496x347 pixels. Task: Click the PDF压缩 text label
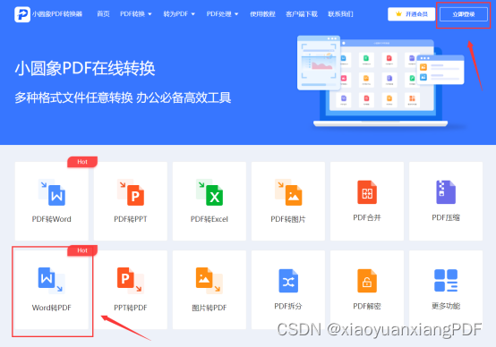coord(446,217)
